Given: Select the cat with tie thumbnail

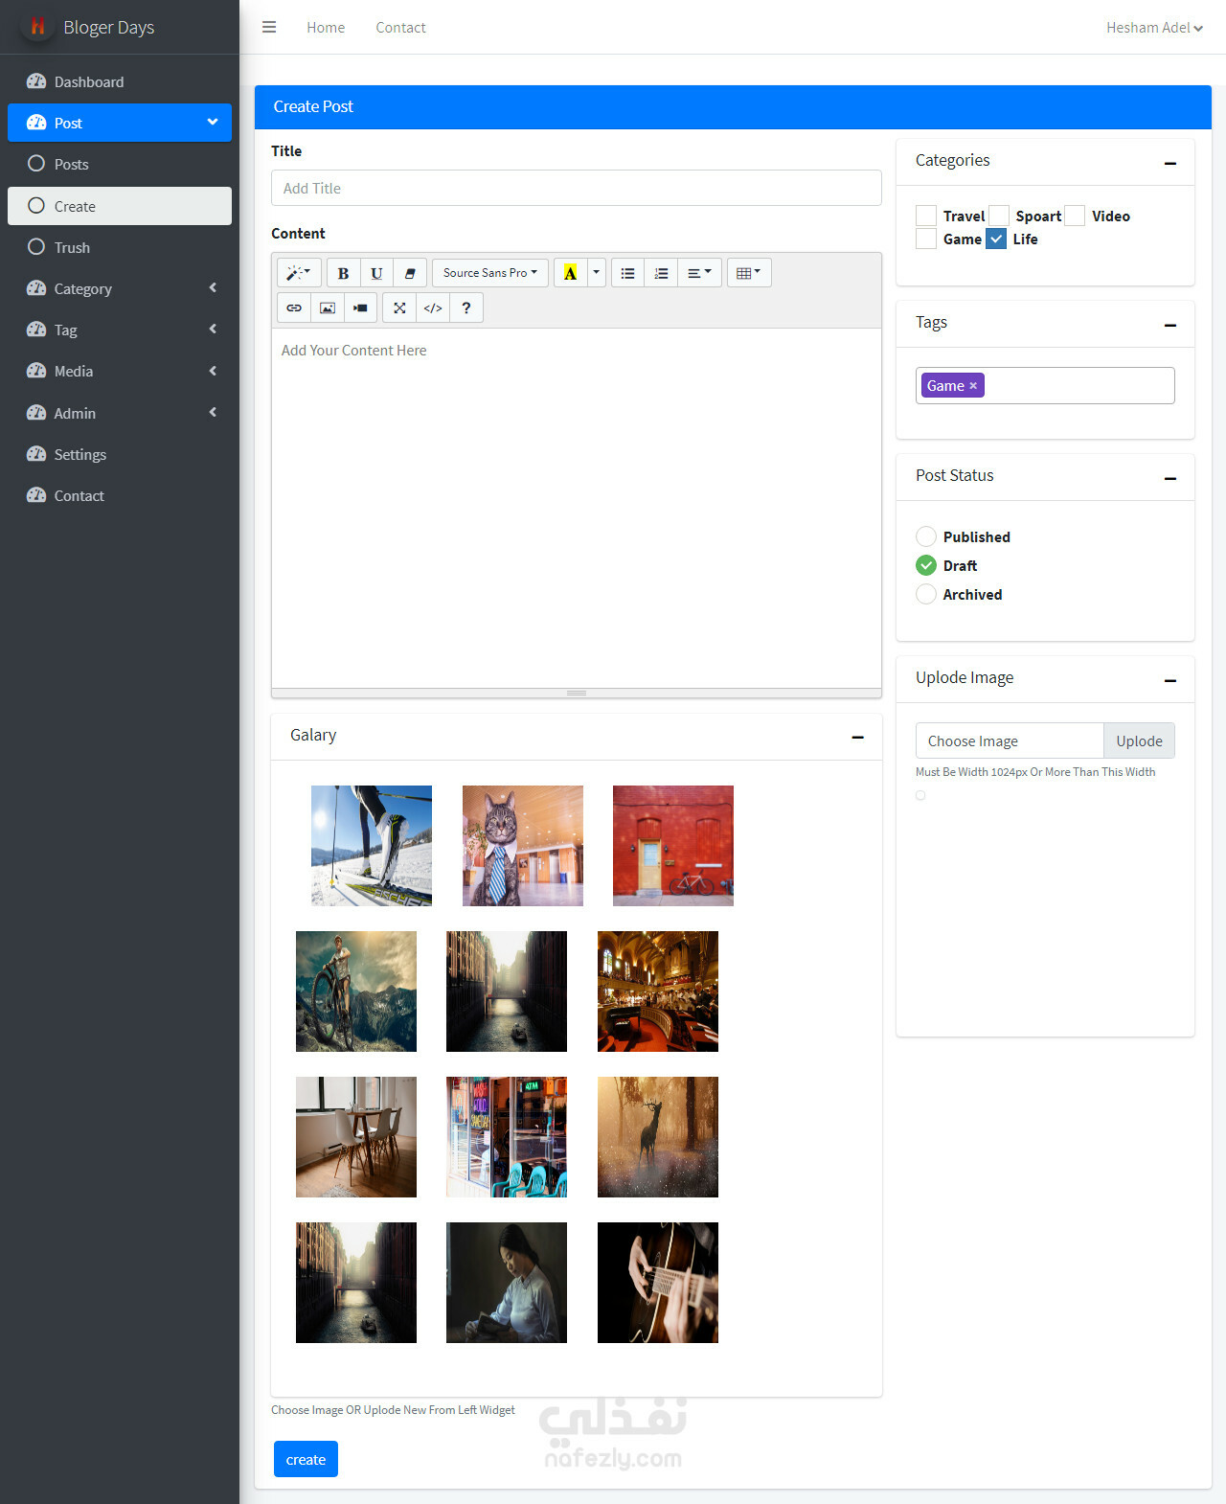Looking at the screenshot, I should [523, 846].
